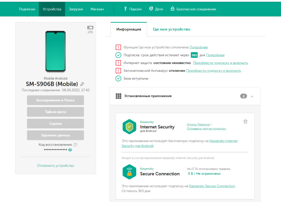
Task: Expand details via Подробнее for Где мое устройство
Action: [x=199, y=47]
